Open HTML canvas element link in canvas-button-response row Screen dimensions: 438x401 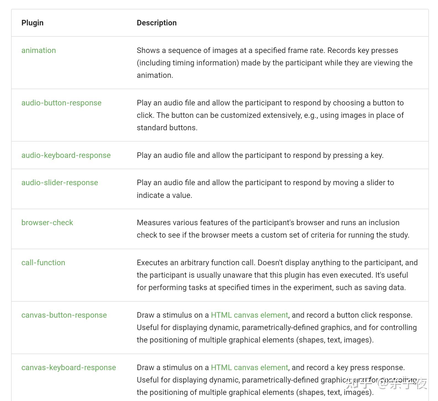coord(249,315)
